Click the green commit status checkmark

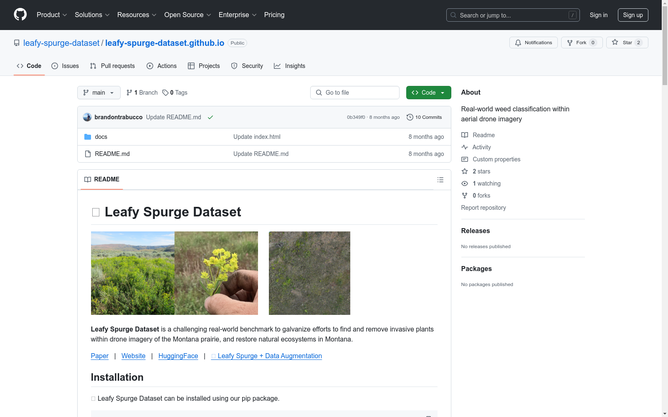(x=210, y=117)
